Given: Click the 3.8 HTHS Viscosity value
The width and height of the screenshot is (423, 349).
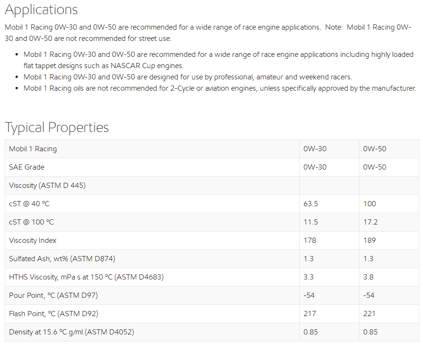Looking at the screenshot, I should point(368,277).
